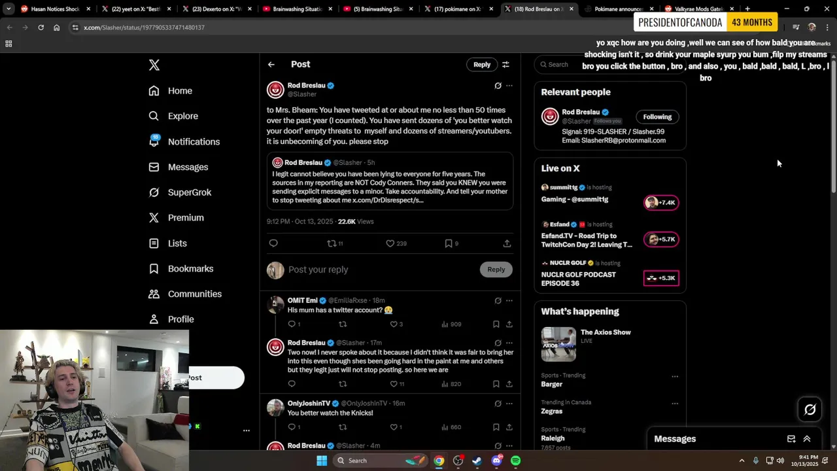
Task: Open more options on OMIT Emi's reply
Action: [509, 301]
